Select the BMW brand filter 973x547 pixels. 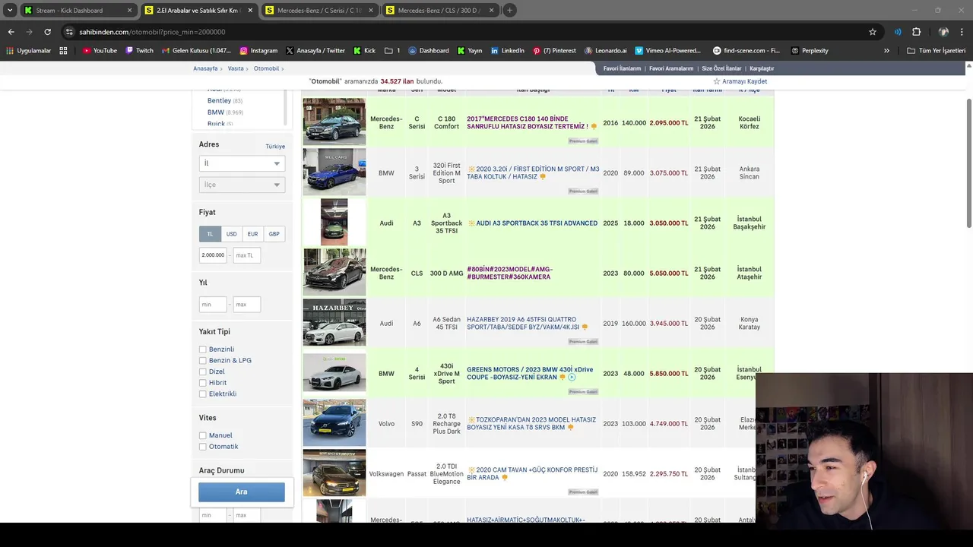(x=216, y=112)
